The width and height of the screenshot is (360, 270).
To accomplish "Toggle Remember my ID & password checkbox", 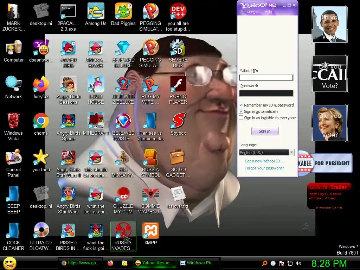I will (241, 105).
